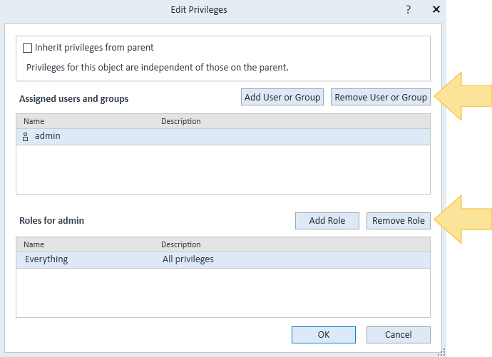Confirm changes with the OK button
Image resolution: width=492 pixels, height=357 pixels.
tap(323, 335)
